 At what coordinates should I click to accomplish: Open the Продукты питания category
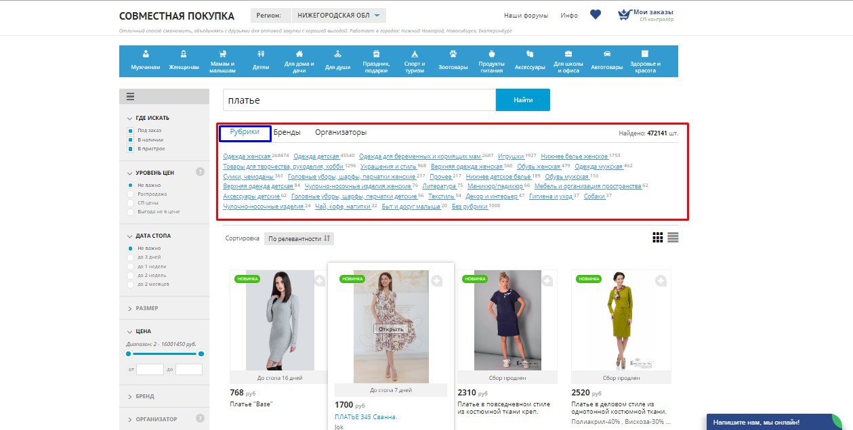point(492,62)
